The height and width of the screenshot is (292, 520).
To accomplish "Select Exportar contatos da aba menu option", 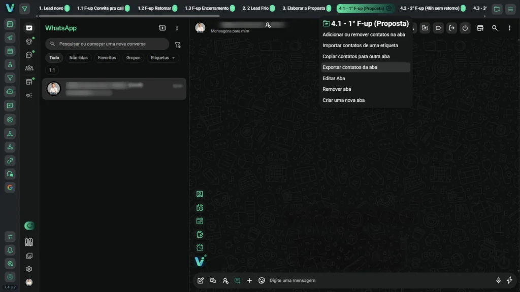I will [x=350, y=67].
